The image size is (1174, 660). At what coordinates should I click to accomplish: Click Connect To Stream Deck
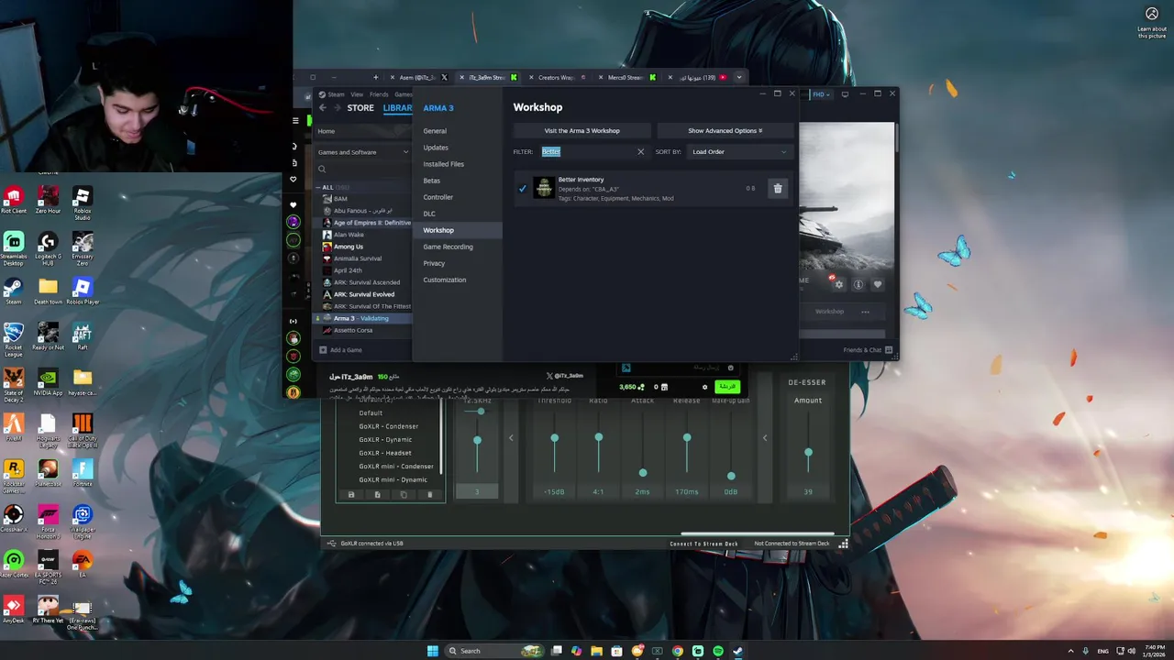tap(703, 544)
